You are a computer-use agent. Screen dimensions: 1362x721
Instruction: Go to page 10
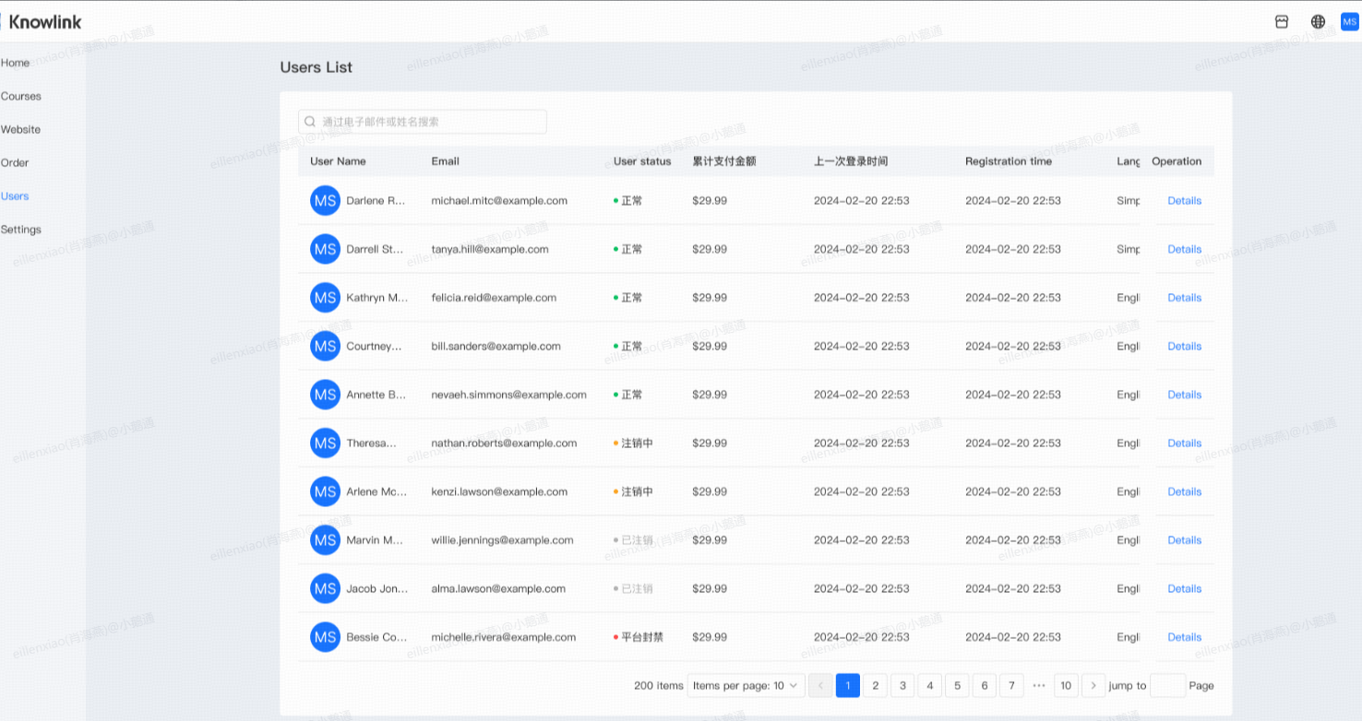point(1066,685)
